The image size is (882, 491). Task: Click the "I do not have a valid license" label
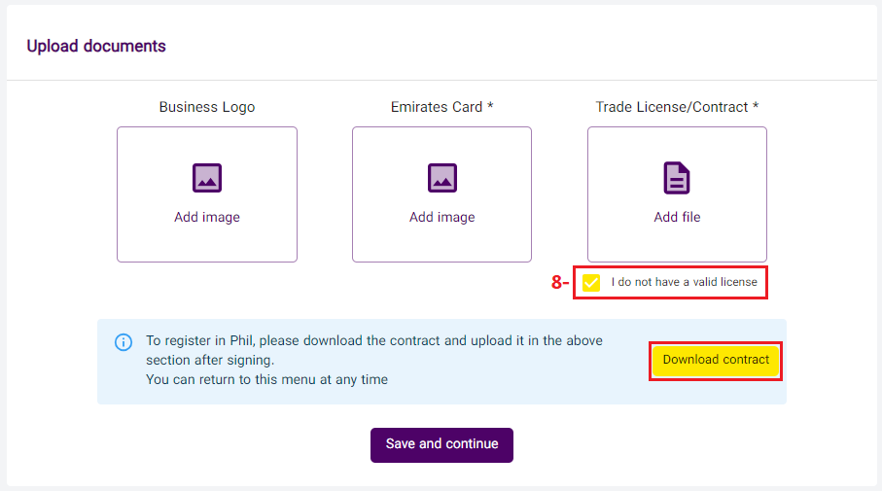(684, 283)
